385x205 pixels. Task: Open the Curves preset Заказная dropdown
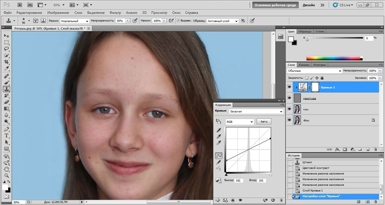256,111
